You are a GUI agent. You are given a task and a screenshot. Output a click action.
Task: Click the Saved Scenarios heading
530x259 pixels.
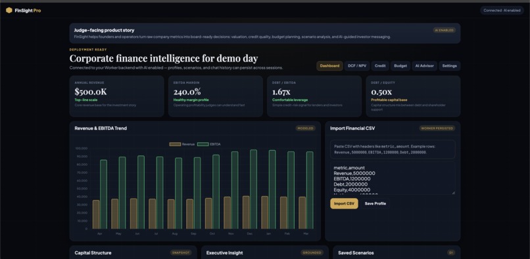356,252
